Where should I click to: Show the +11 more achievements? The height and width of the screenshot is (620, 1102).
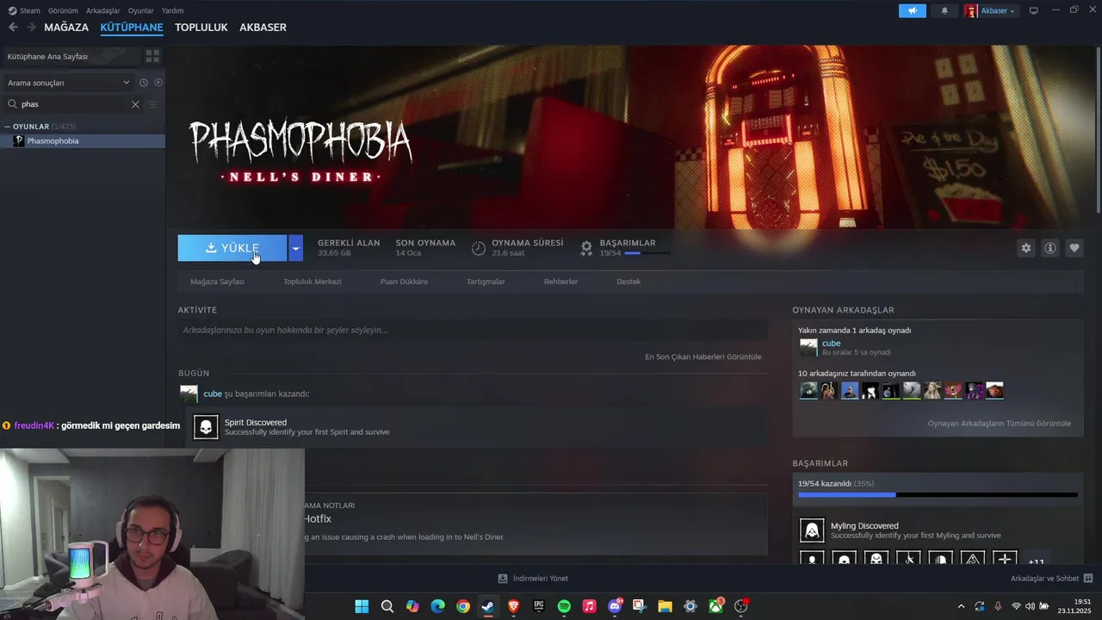(x=1036, y=560)
